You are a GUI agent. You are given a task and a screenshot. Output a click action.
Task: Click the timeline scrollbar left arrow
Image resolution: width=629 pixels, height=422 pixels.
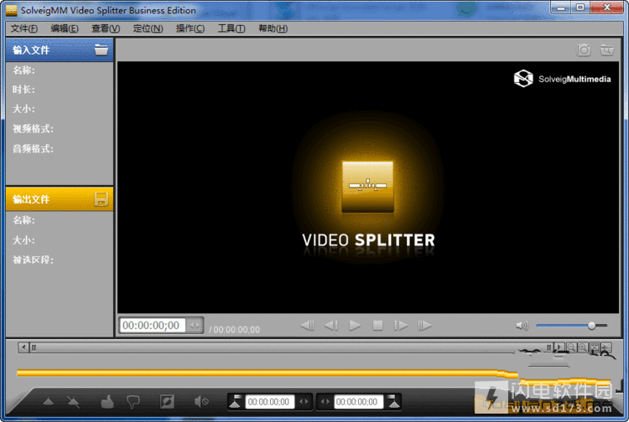23,347
